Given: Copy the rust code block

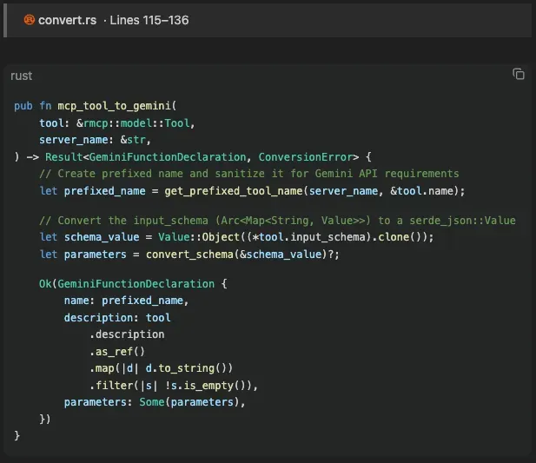Looking at the screenshot, I should click(x=519, y=74).
